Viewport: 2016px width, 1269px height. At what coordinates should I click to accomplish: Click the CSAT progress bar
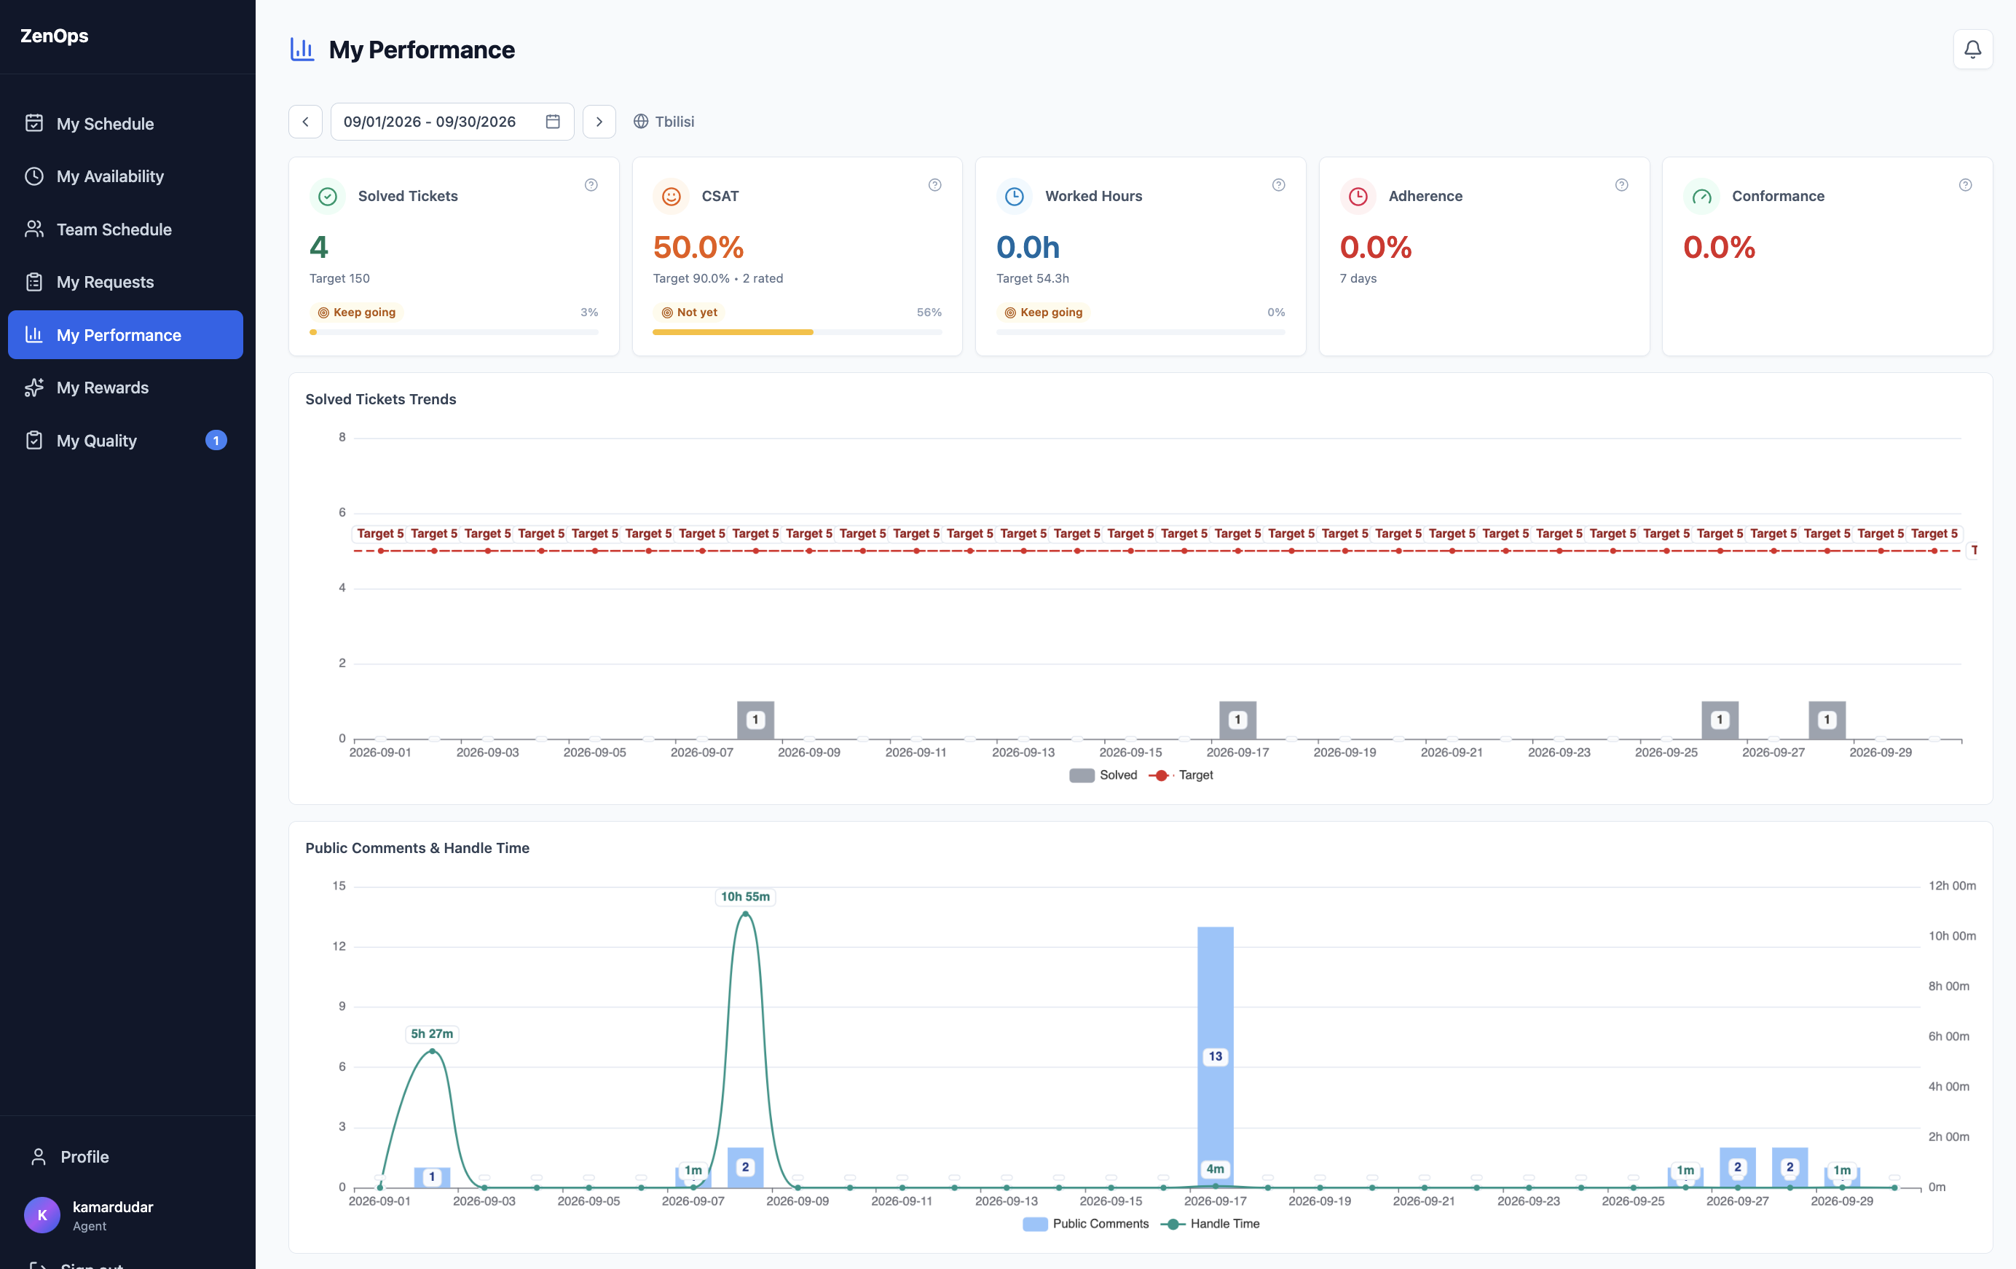click(x=797, y=332)
